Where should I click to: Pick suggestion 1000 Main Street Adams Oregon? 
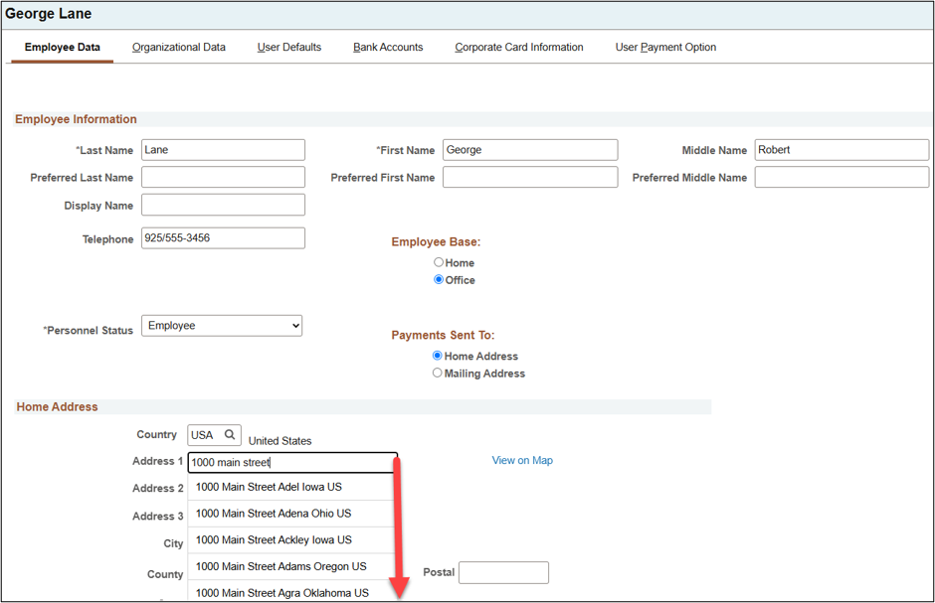click(291, 566)
